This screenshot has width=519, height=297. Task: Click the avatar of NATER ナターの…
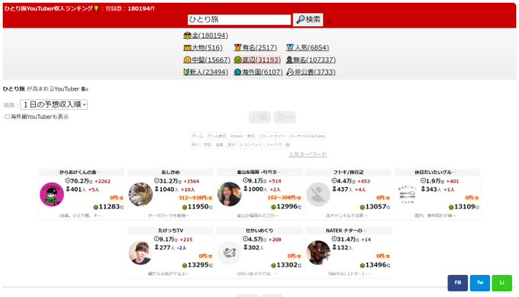(318, 253)
